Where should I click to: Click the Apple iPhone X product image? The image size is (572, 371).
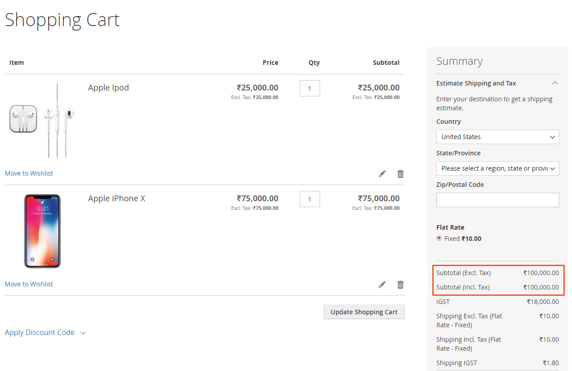point(42,231)
